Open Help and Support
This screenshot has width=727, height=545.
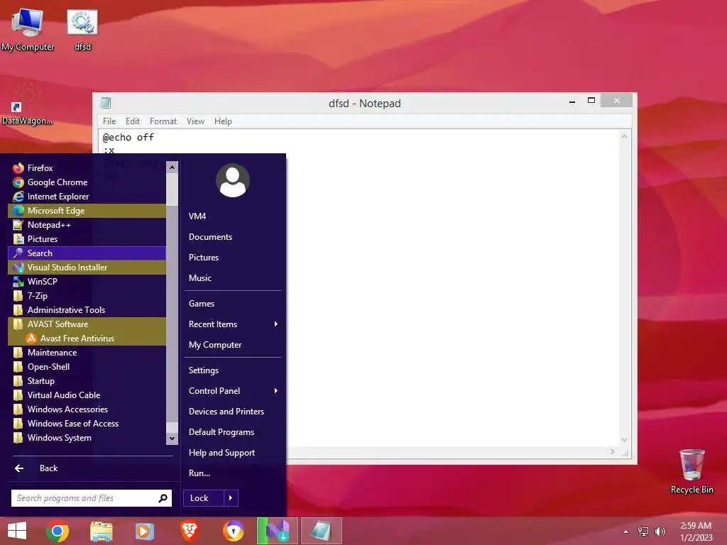point(233,453)
